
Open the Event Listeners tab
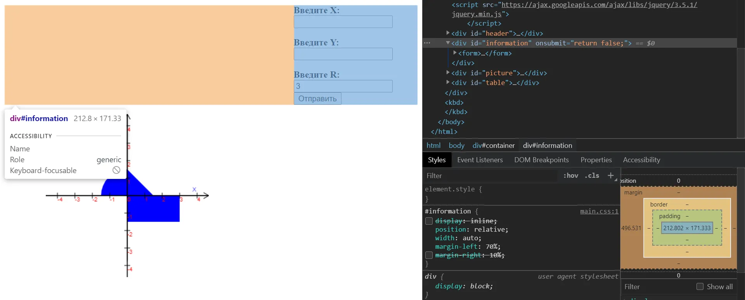click(480, 160)
